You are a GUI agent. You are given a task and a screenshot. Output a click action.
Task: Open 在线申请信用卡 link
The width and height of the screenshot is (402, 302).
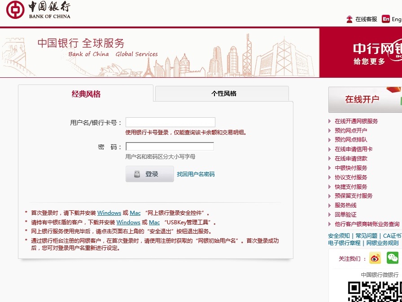pos(354,149)
